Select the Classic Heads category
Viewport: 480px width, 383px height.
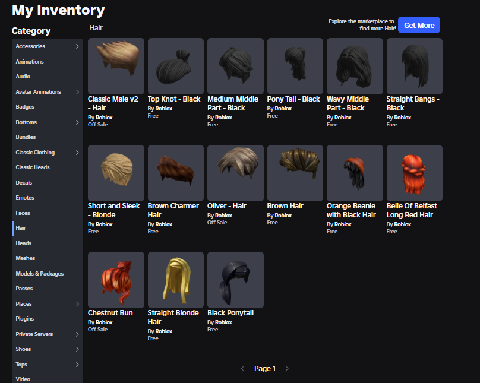point(48,167)
